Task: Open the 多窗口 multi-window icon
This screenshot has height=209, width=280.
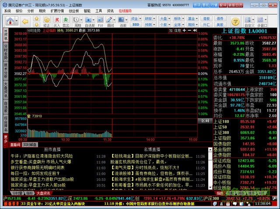Action: [x=262, y=21]
